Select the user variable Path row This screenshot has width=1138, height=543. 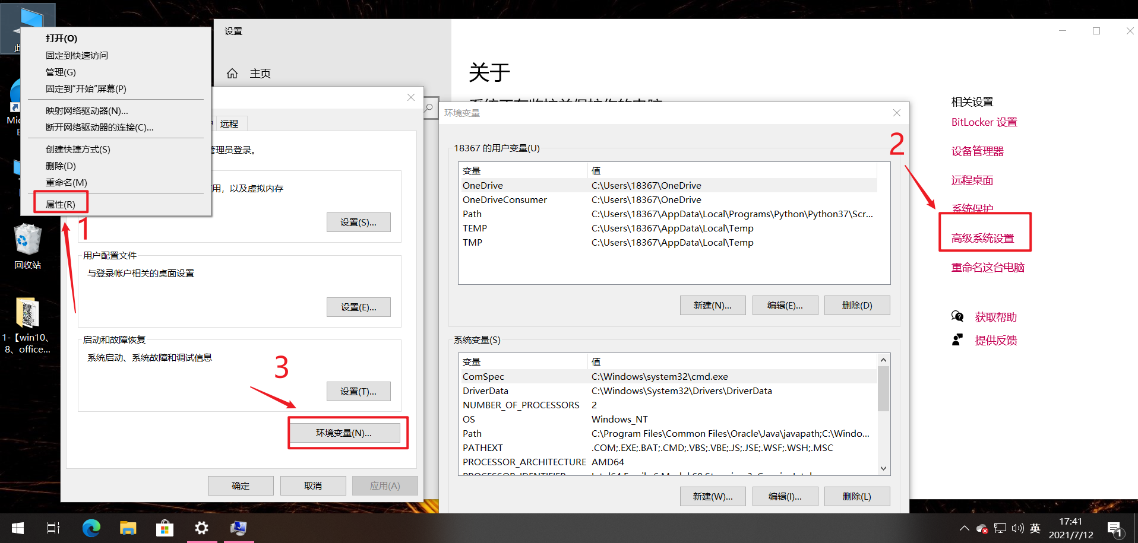click(x=668, y=214)
